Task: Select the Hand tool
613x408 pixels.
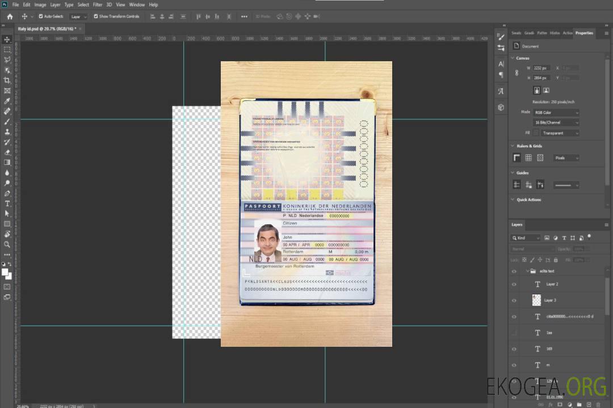Action: coord(7,234)
